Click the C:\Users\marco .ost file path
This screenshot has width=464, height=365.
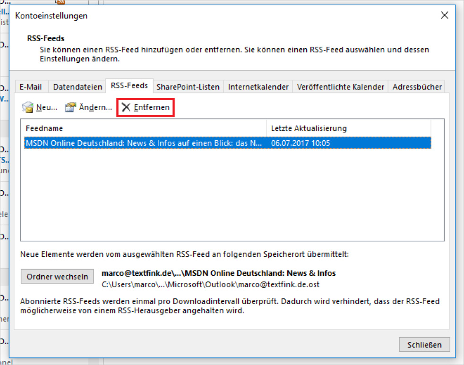click(210, 285)
